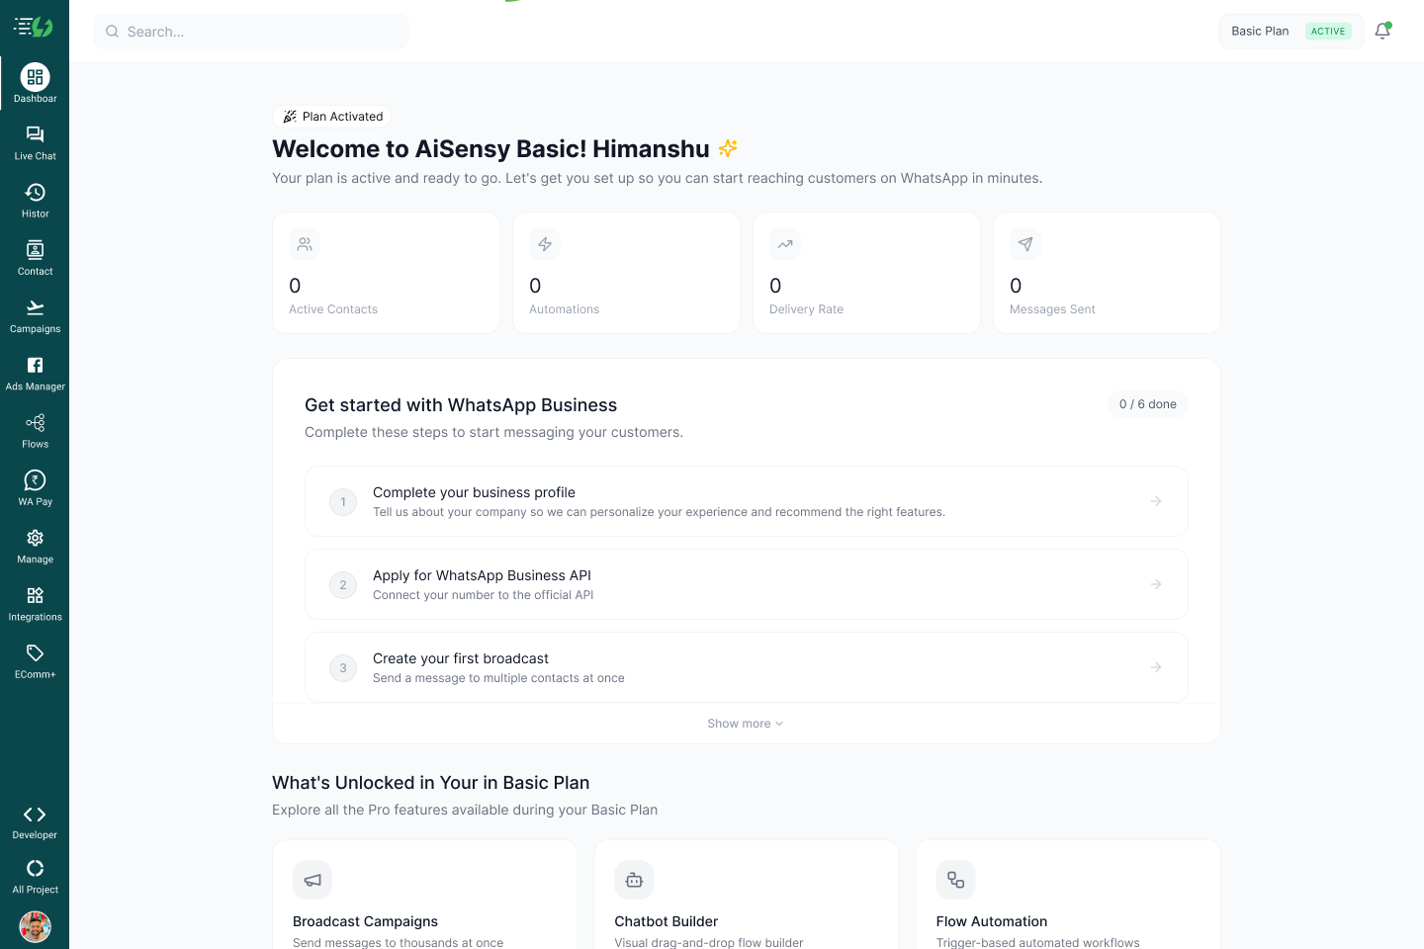
Task: Collapse the sidebar using the hamburger icon
Action: pyautogui.click(x=22, y=25)
